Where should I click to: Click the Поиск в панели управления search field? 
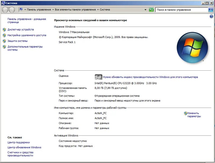pos(182,10)
